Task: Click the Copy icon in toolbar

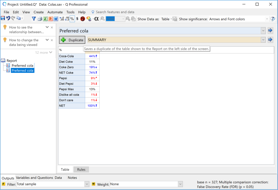Action: pos(18,18)
